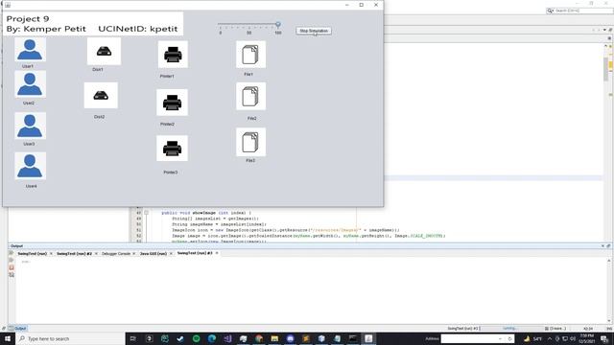This screenshot has height=345, width=614.
Task: Click the IDE search field at top right
Action: tap(579, 11)
